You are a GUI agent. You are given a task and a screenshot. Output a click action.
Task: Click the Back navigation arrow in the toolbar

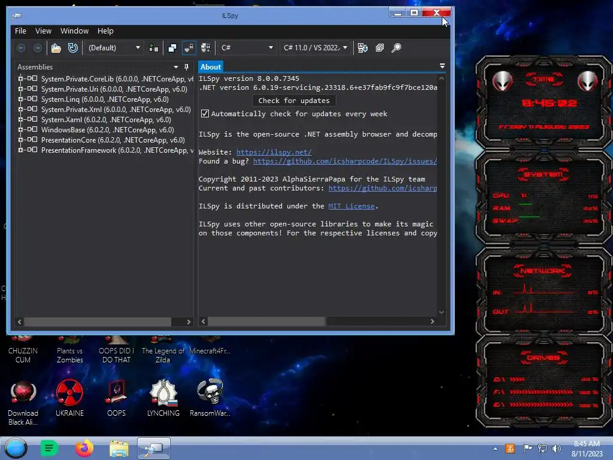(x=21, y=48)
